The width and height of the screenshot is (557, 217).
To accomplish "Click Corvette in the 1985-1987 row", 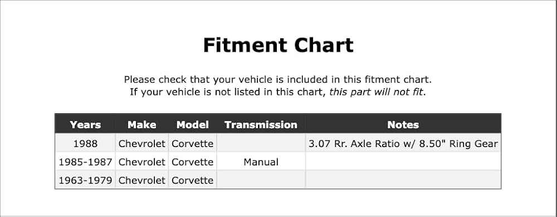I will click(193, 162).
